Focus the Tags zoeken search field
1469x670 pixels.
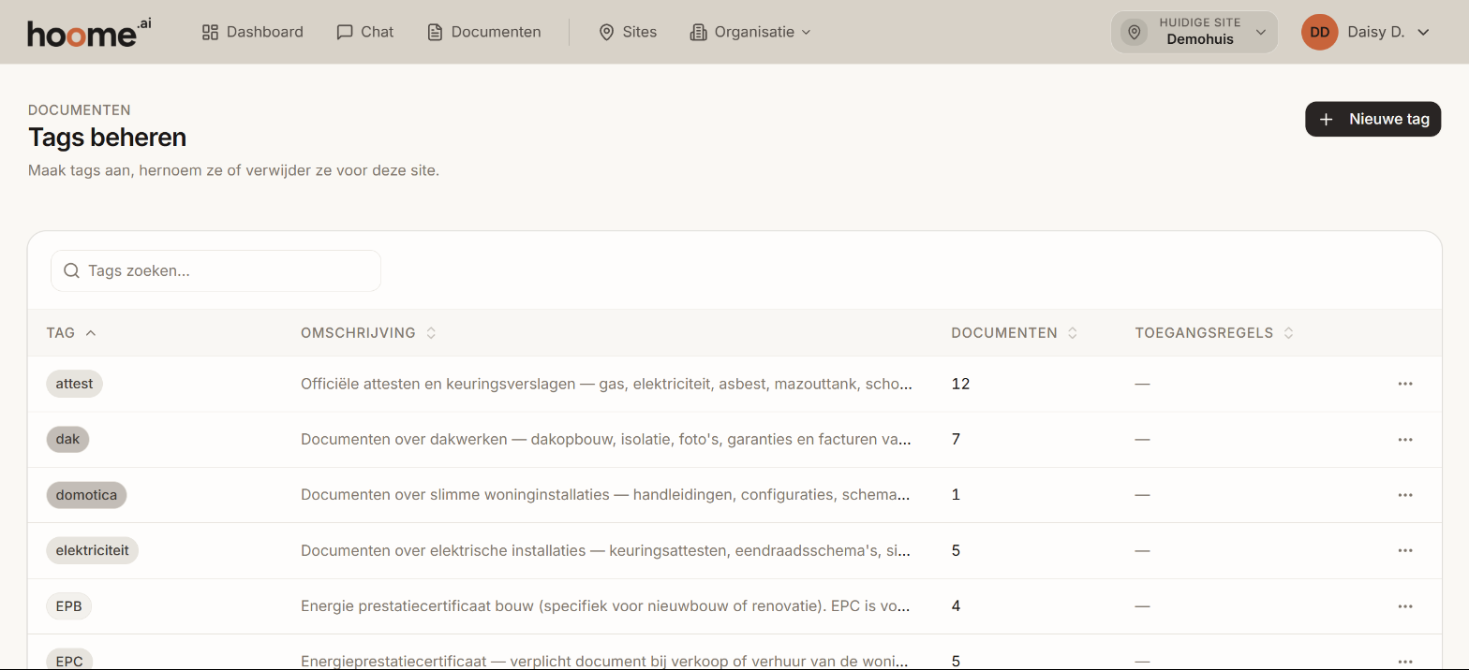point(215,270)
